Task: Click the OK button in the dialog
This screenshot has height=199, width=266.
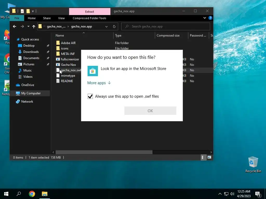Action: click(x=150, y=111)
